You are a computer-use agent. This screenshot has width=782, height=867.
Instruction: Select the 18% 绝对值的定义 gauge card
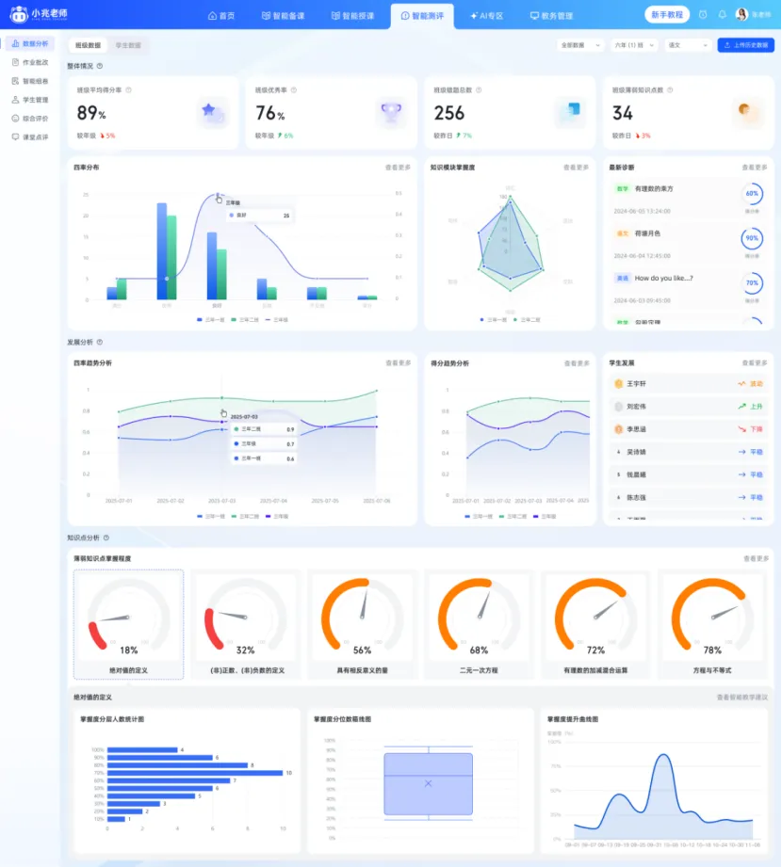[128, 624]
